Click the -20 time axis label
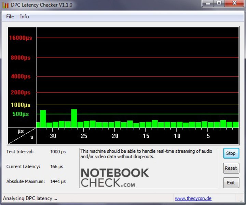The height and width of the screenshot is (205, 246). pos(114,136)
